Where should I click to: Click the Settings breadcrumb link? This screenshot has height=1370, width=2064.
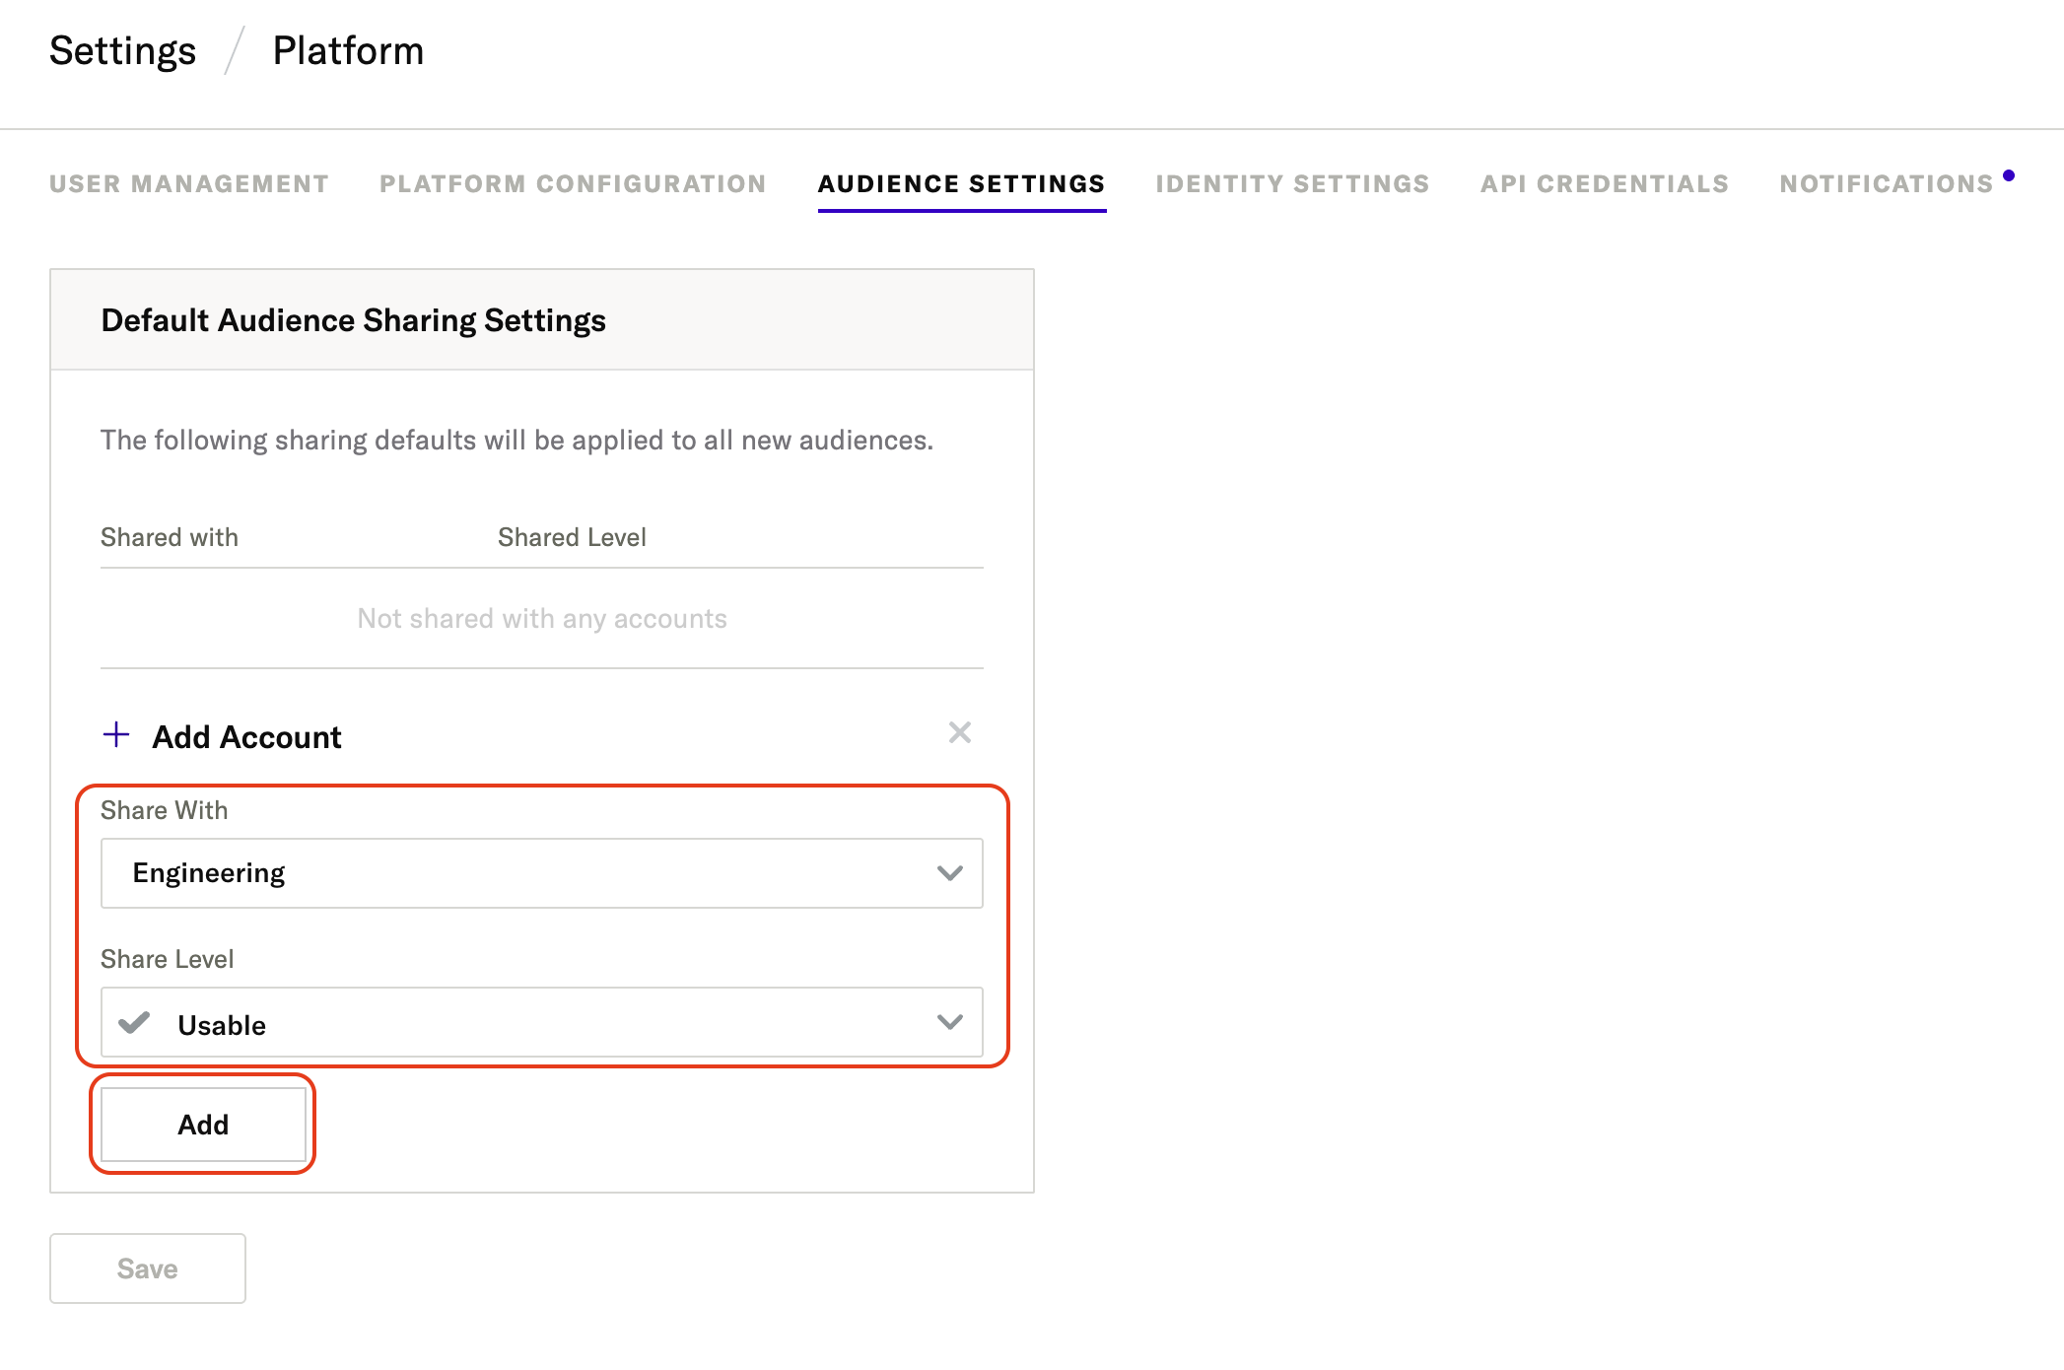(x=123, y=51)
